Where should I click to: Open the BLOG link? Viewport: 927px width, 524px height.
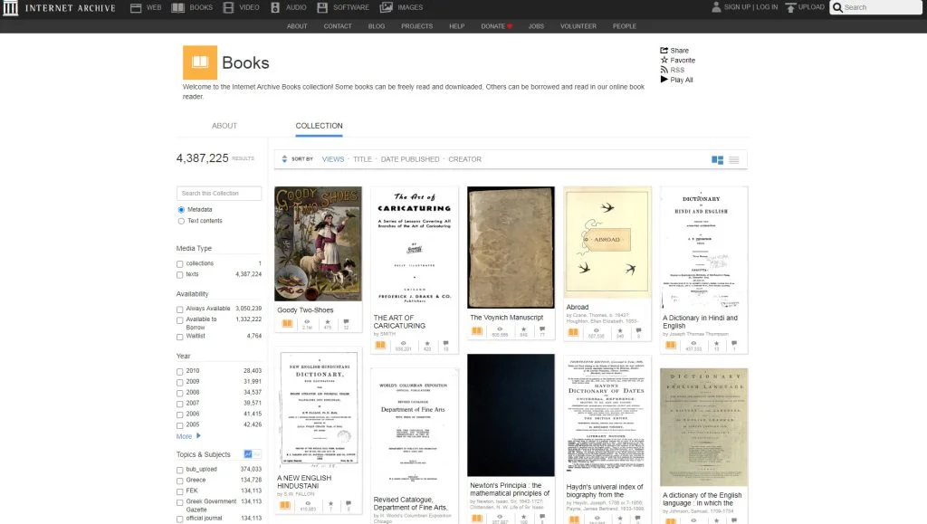(376, 26)
